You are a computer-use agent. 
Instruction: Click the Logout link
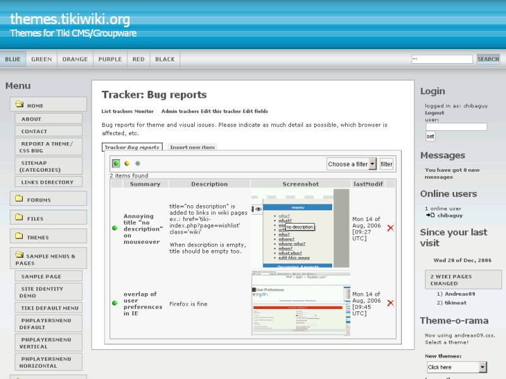[435, 113]
